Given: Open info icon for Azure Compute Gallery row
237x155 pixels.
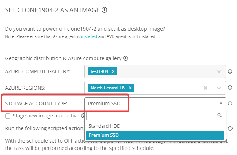Looking at the screenshot, I should click(x=230, y=71).
